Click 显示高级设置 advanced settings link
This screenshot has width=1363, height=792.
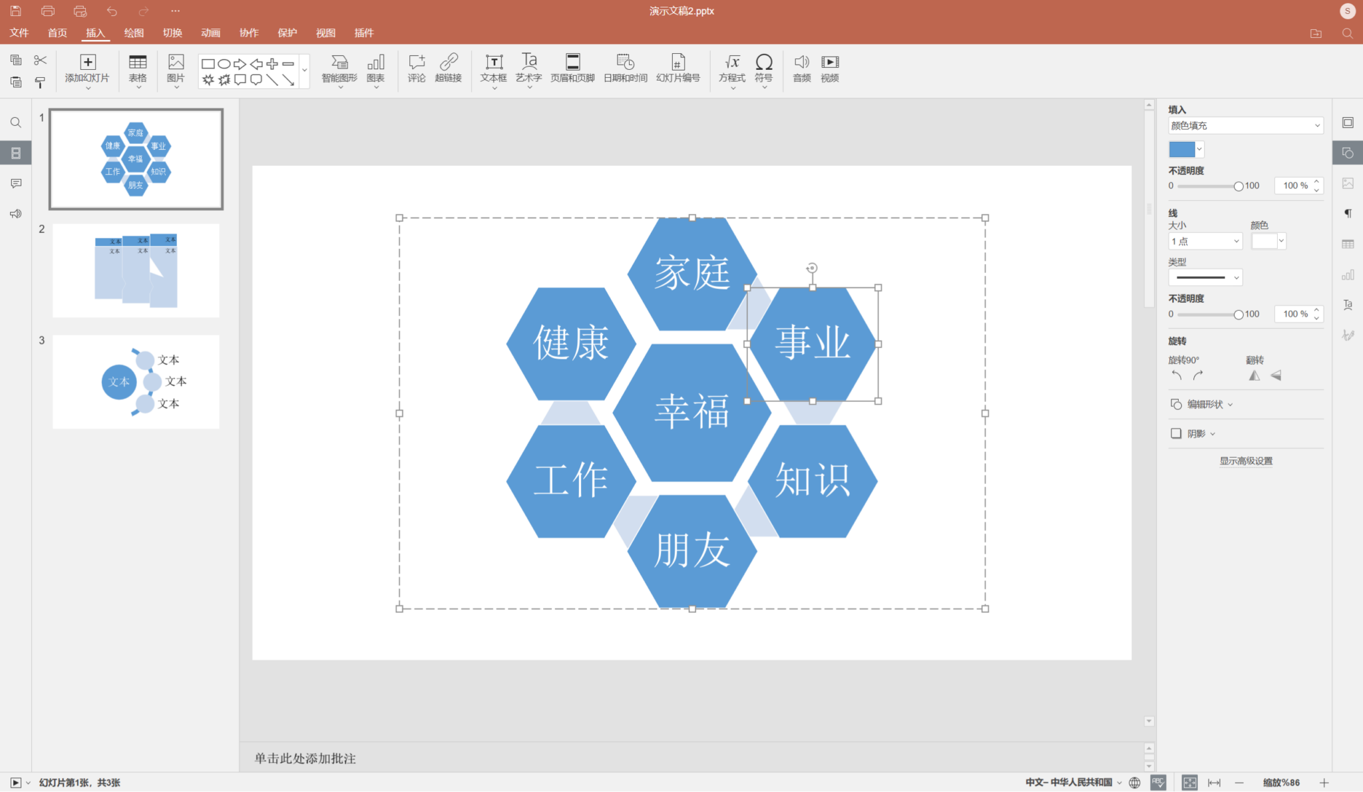coord(1245,461)
